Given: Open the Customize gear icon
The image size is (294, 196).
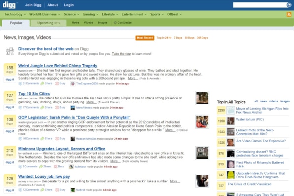Looking at the screenshot, I should click(115, 23).
